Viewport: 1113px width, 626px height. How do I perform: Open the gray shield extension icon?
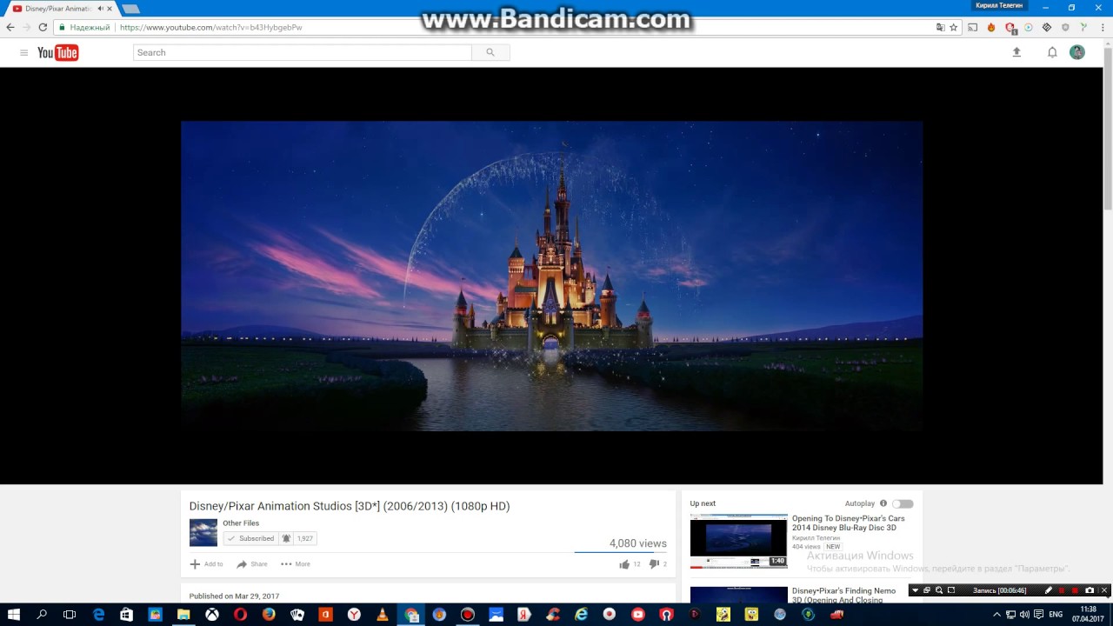pos(1065,27)
